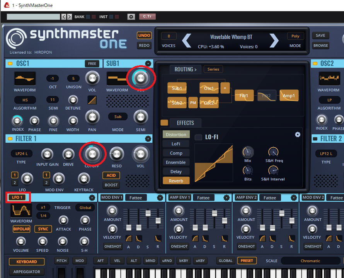Select the Reverb effect tab
Viewport: 344px width, 278px height.
click(x=176, y=181)
